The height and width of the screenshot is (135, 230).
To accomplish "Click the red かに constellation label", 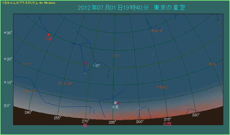I will click(x=118, y=103).
